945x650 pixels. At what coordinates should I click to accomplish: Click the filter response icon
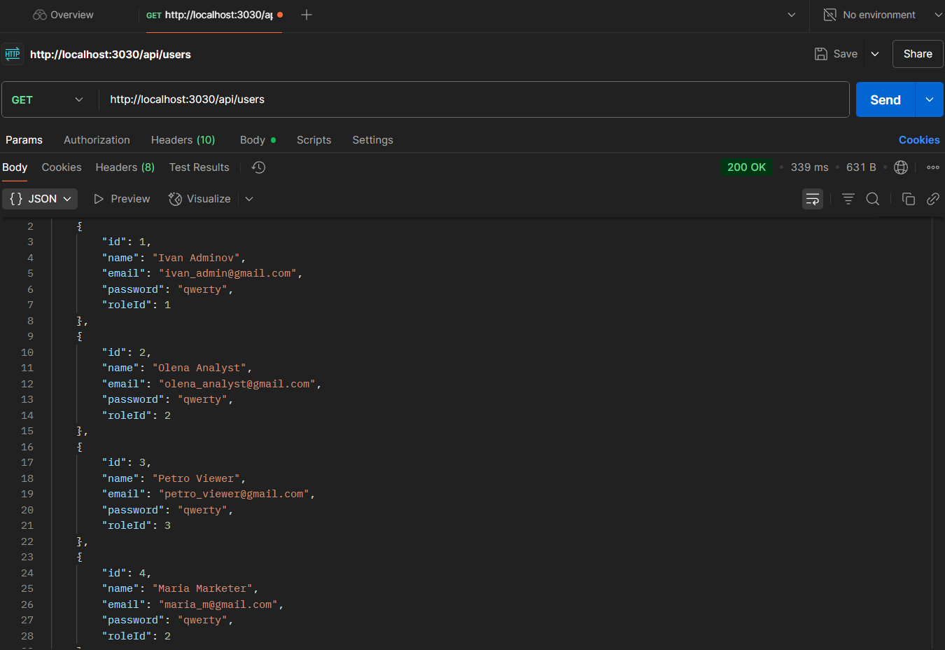(848, 199)
